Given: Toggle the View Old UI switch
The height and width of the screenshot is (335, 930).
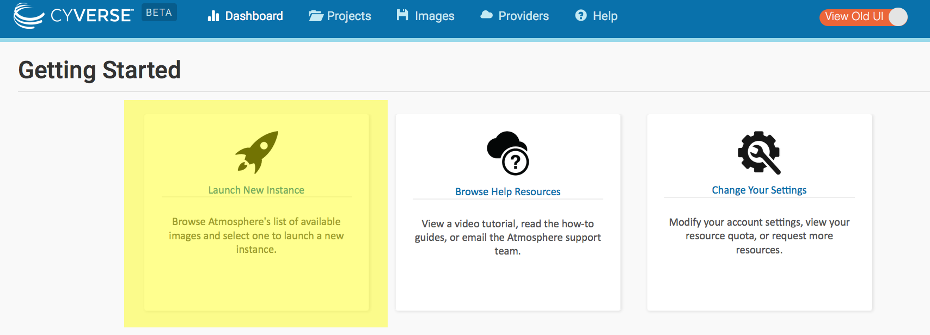Looking at the screenshot, I should (897, 17).
